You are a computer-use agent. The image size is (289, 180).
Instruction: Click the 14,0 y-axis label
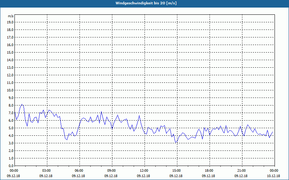pos(10,60)
